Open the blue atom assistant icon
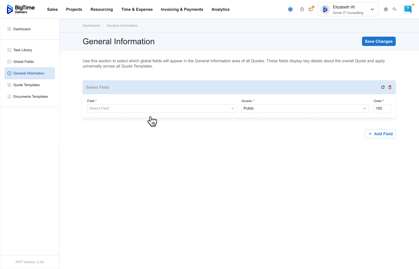419x269 pixels. click(x=290, y=9)
